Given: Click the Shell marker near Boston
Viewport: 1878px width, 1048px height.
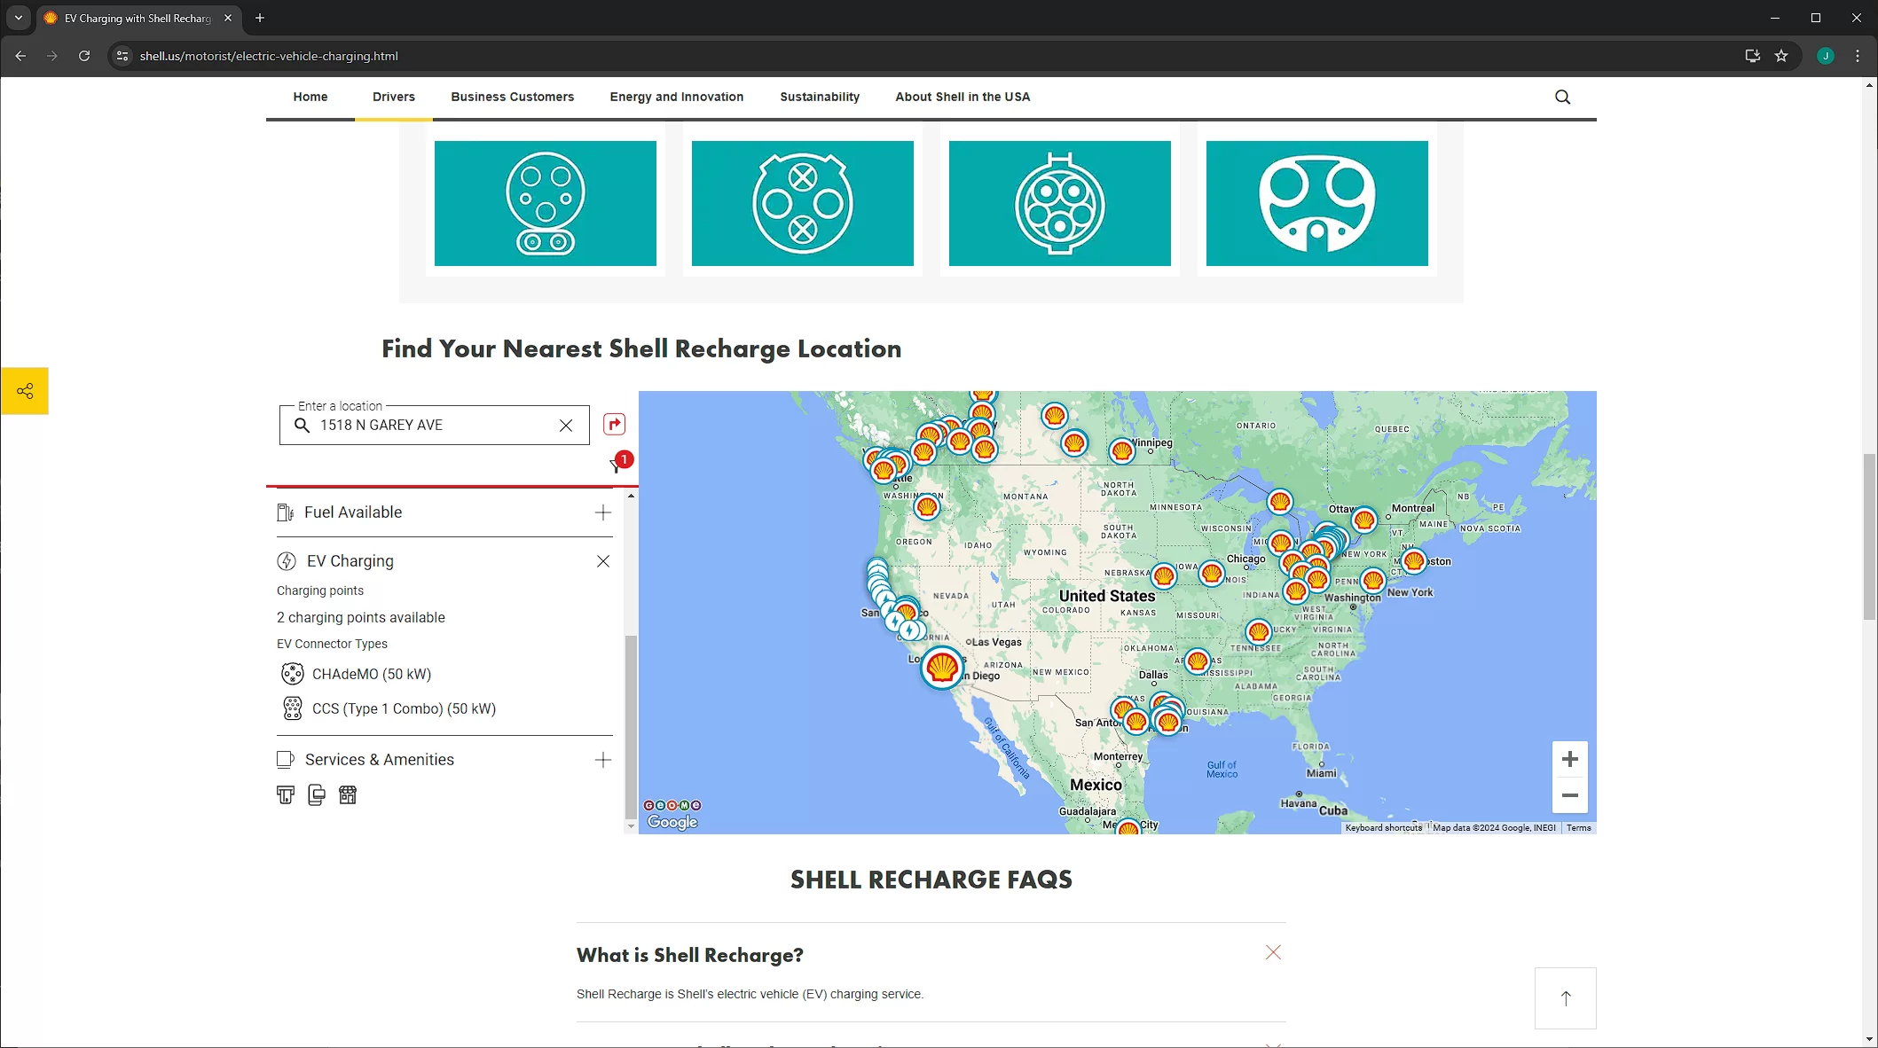Looking at the screenshot, I should point(1414,561).
